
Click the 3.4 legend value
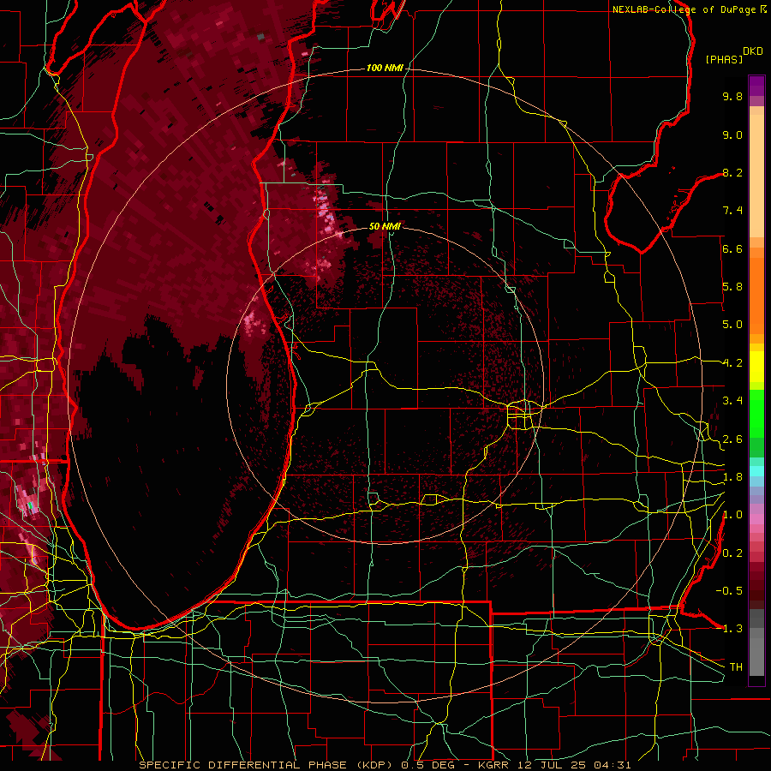click(732, 401)
